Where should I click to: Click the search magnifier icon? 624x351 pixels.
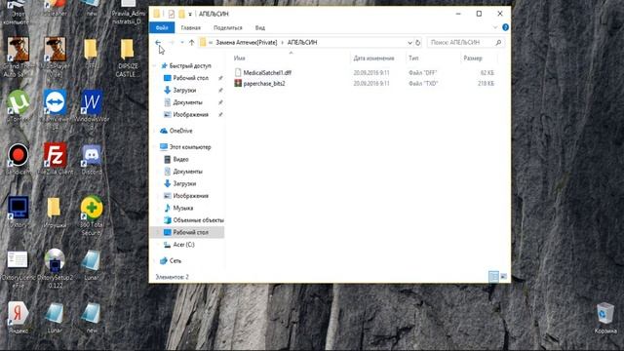(498, 42)
